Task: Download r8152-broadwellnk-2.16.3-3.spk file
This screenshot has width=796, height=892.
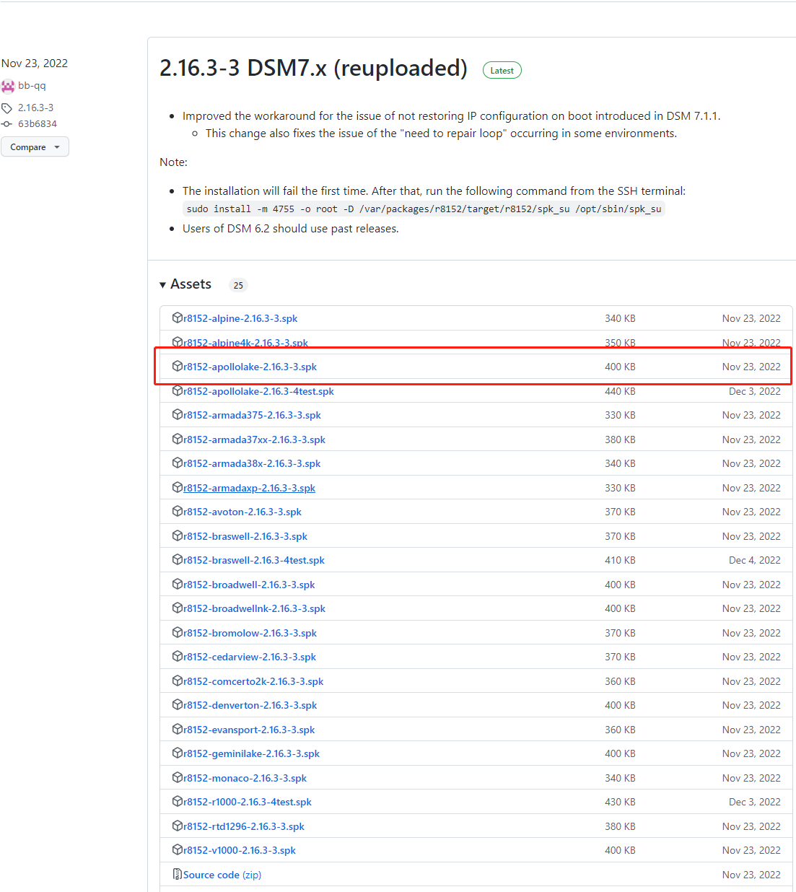Action: click(x=254, y=608)
